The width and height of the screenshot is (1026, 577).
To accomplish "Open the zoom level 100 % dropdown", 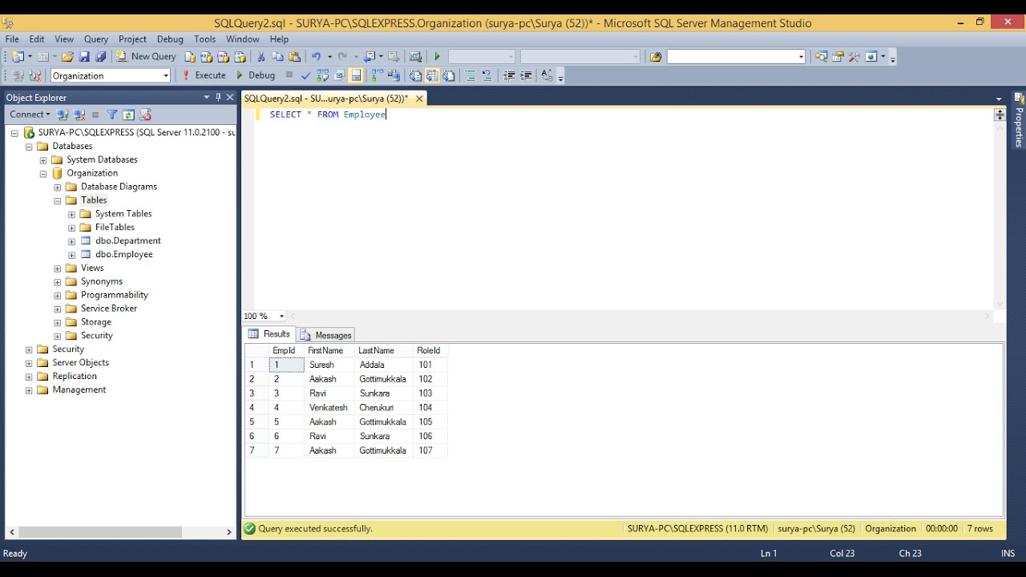I will (x=281, y=317).
